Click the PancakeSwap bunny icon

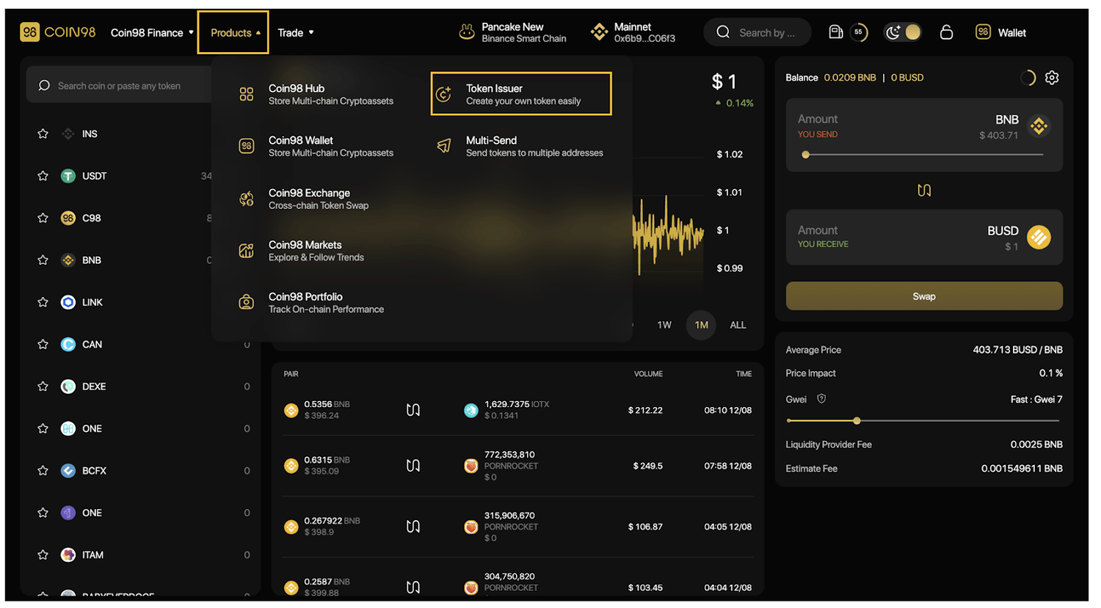(x=467, y=32)
